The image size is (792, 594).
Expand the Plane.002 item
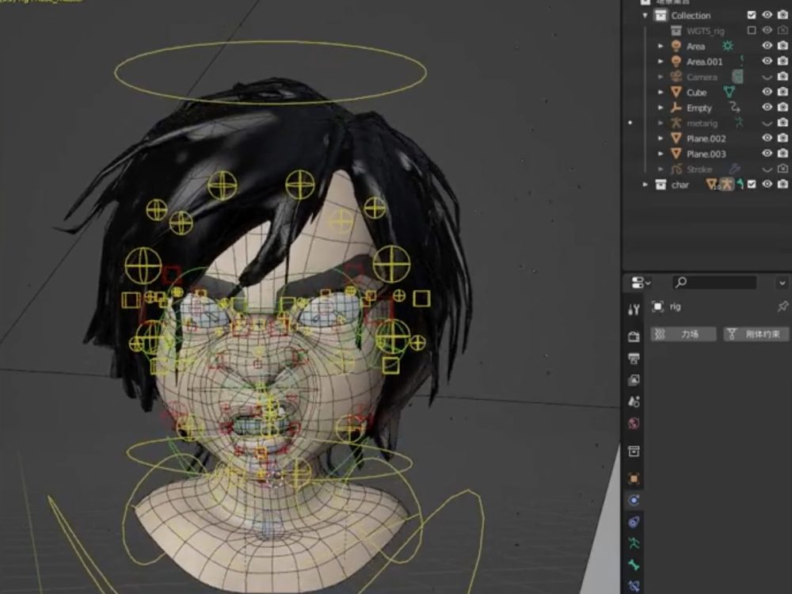pyautogui.click(x=661, y=138)
